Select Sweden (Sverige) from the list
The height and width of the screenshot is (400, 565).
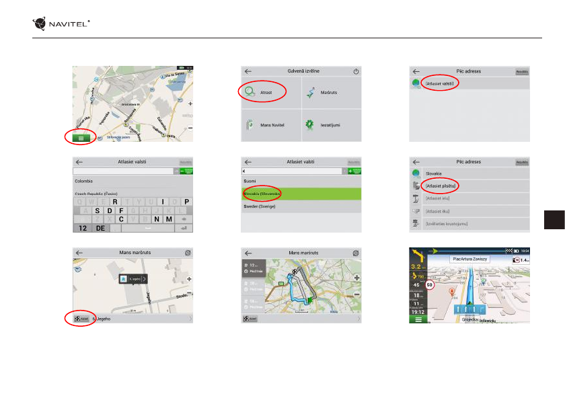(301, 206)
